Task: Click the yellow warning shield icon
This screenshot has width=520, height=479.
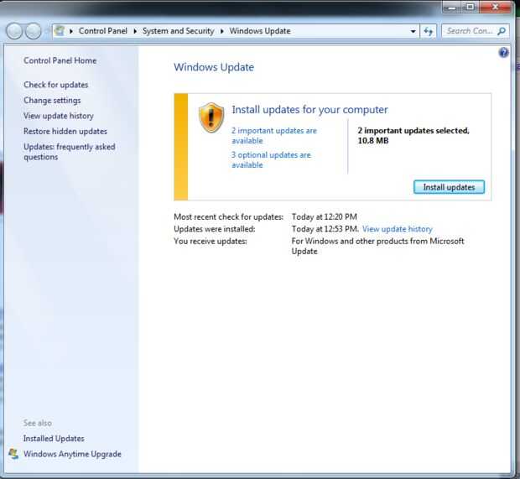Action: [211, 117]
